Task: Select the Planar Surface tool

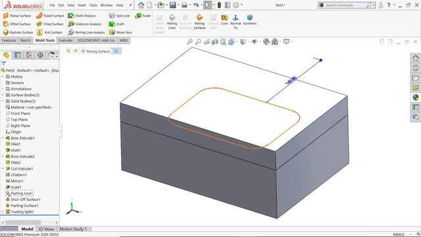Action: coord(17,16)
